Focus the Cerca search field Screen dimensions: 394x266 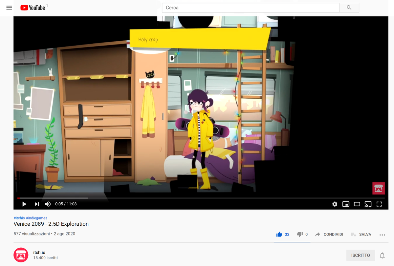pos(251,8)
